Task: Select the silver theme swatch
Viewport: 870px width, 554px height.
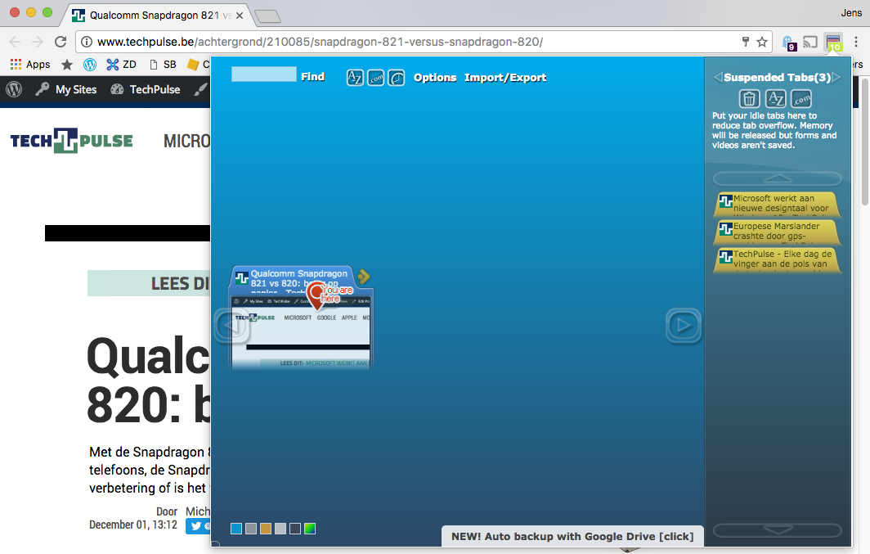Action: coord(280,529)
